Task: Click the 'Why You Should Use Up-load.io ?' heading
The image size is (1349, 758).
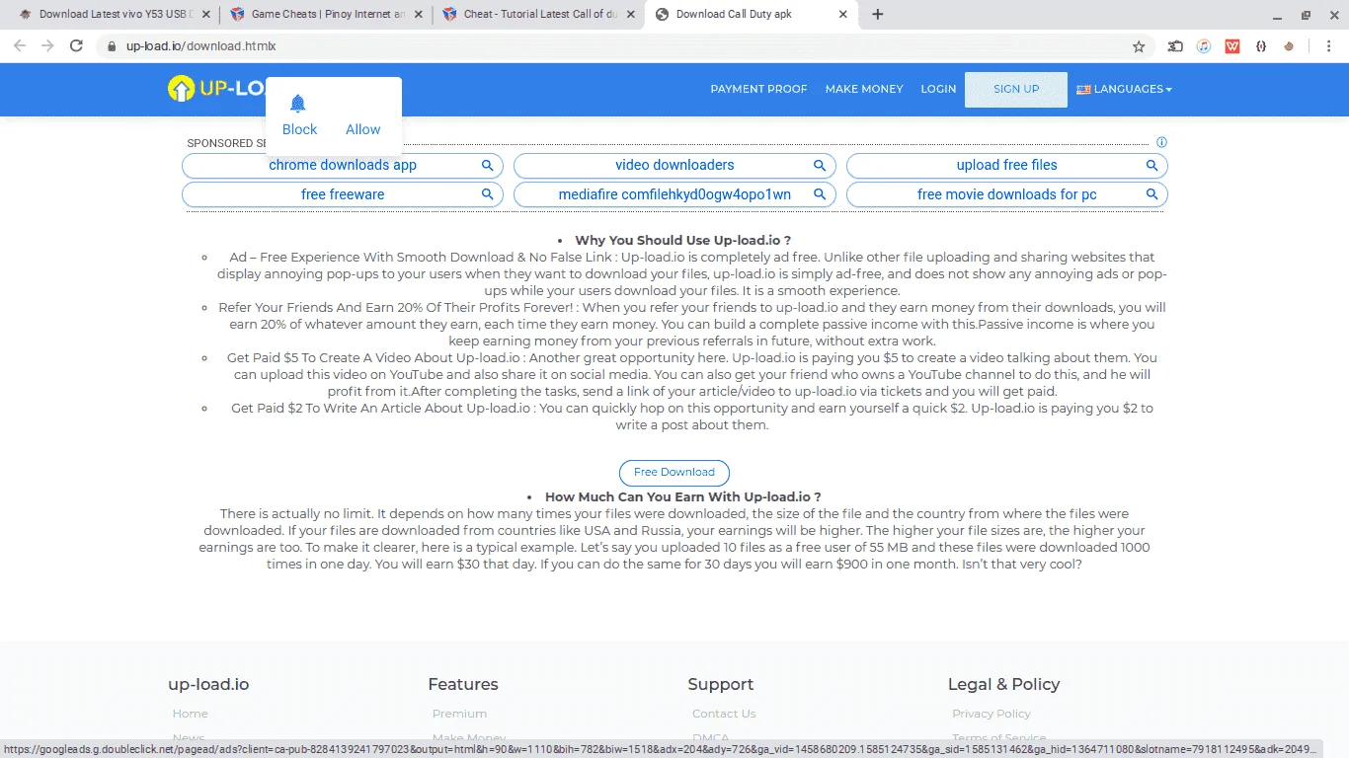Action: coord(682,240)
